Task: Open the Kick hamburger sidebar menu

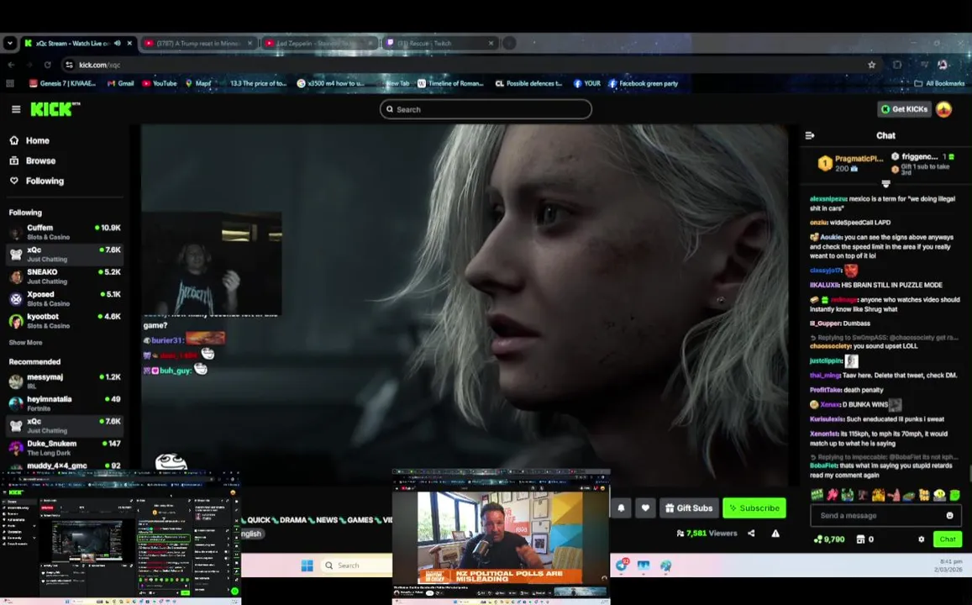Action: 16,109
